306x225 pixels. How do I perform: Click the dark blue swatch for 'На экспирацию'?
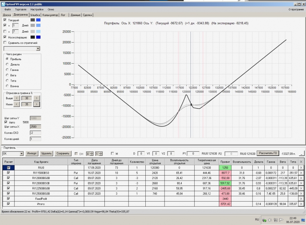tap(38, 37)
